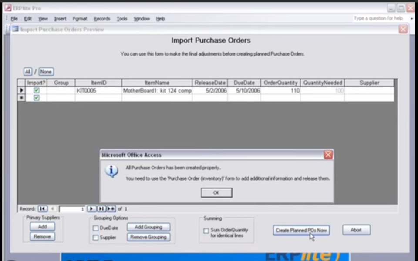
Task: Close the Microsoft Office Access message box
Action: coord(328,155)
